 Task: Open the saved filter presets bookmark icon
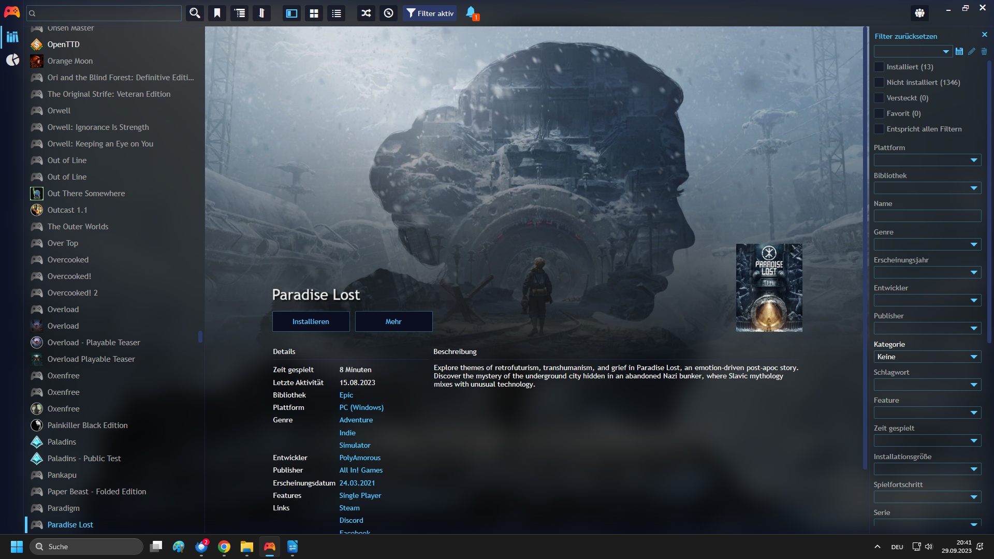(217, 13)
